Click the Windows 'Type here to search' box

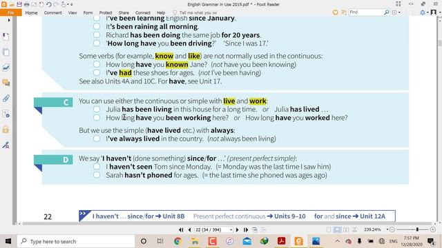76,242
